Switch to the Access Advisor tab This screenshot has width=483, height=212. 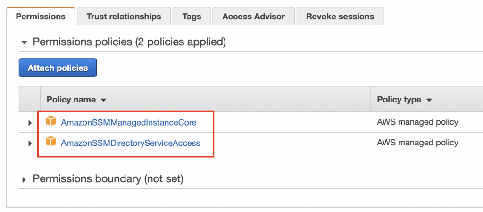(253, 17)
